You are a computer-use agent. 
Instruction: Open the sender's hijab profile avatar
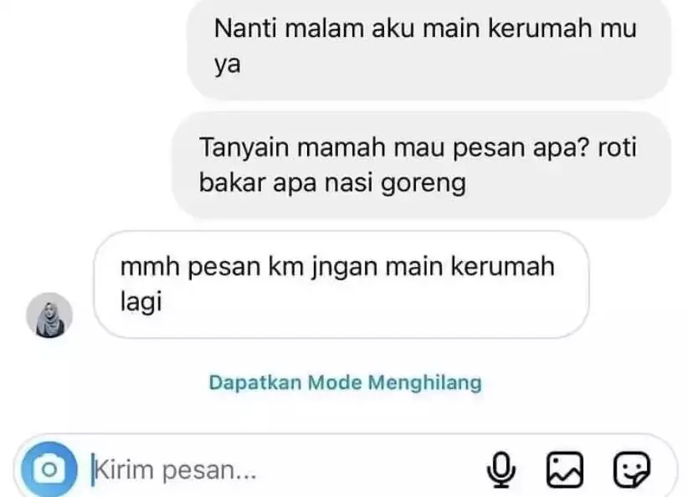pyautogui.click(x=49, y=315)
